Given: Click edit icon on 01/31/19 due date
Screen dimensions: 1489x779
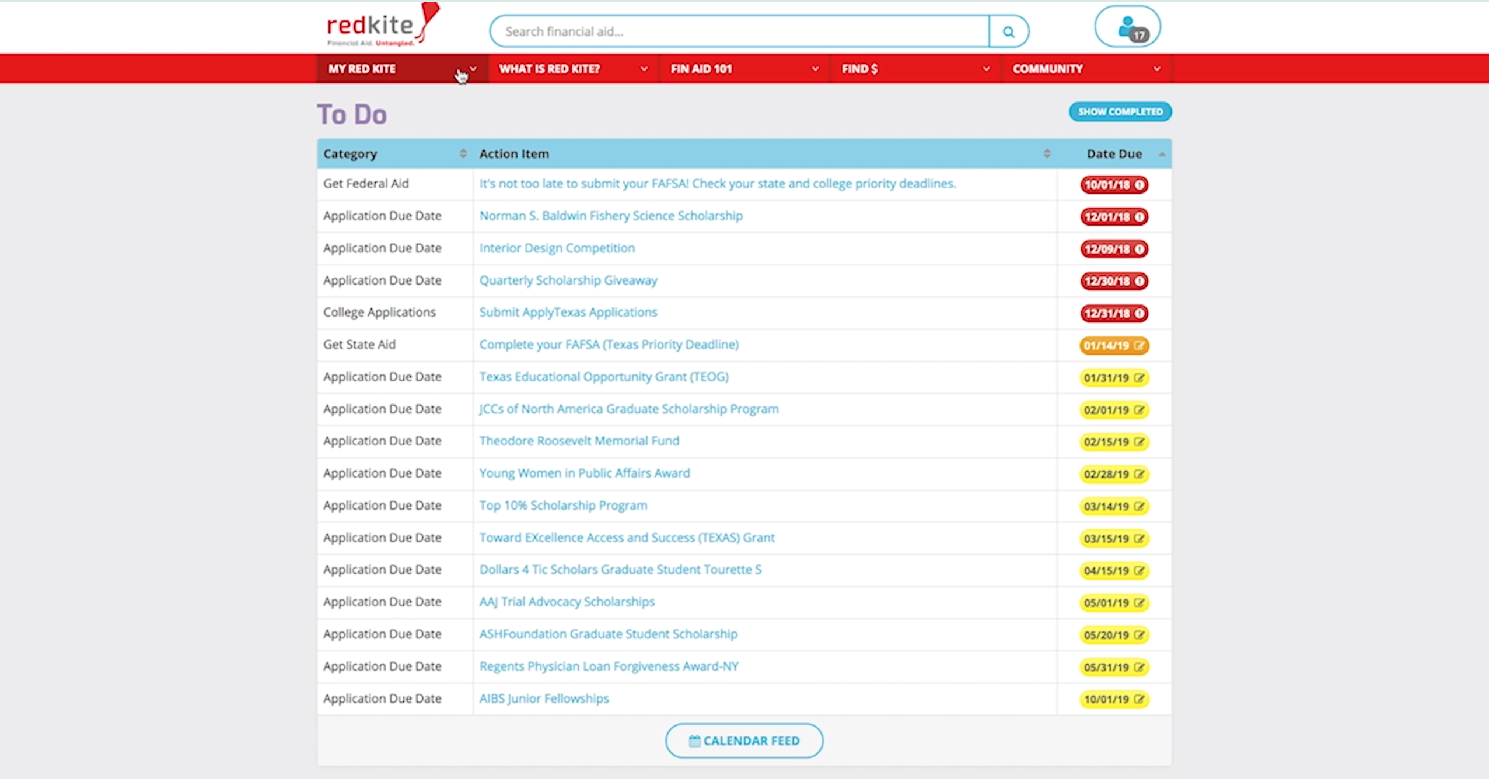Looking at the screenshot, I should click(x=1139, y=378).
